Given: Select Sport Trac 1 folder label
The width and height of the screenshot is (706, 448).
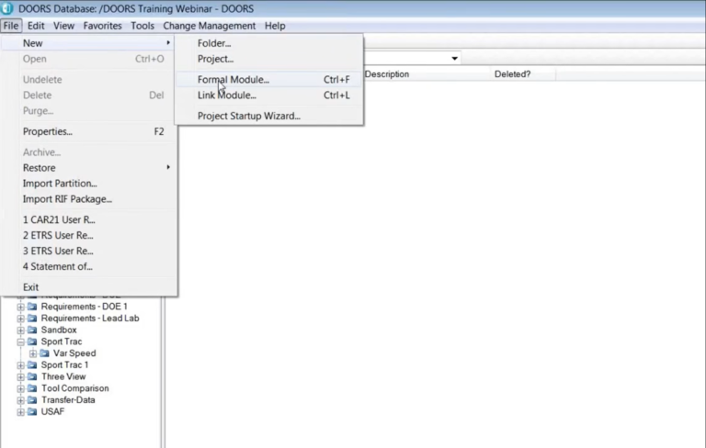Looking at the screenshot, I should pyautogui.click(x=65, y=364).
